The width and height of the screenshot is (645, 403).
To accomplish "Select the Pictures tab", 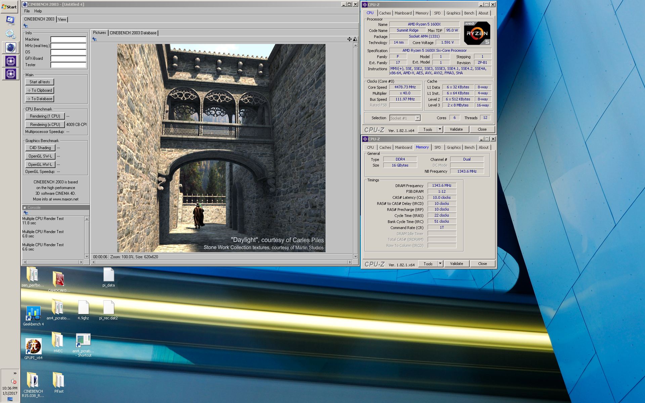I will coord(99,33).
